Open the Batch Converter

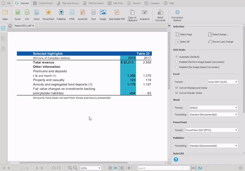pos(160,15)
